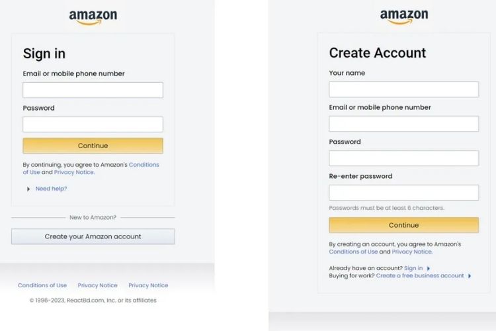Click the Sign in form Password field
496x331 pixels.
pos(93,124)
